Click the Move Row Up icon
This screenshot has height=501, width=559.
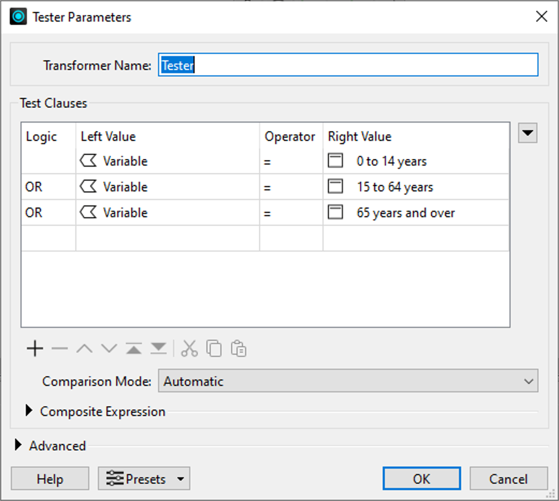(x=84, y=348)
